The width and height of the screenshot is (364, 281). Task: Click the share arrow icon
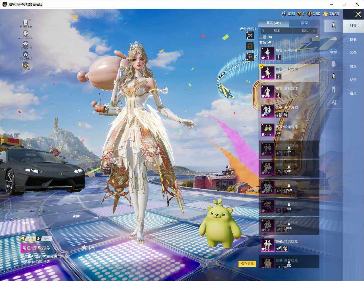click(92, 248)
